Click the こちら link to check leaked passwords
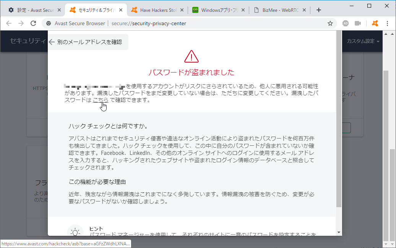 pyautogui.click(x=100, y=100)
